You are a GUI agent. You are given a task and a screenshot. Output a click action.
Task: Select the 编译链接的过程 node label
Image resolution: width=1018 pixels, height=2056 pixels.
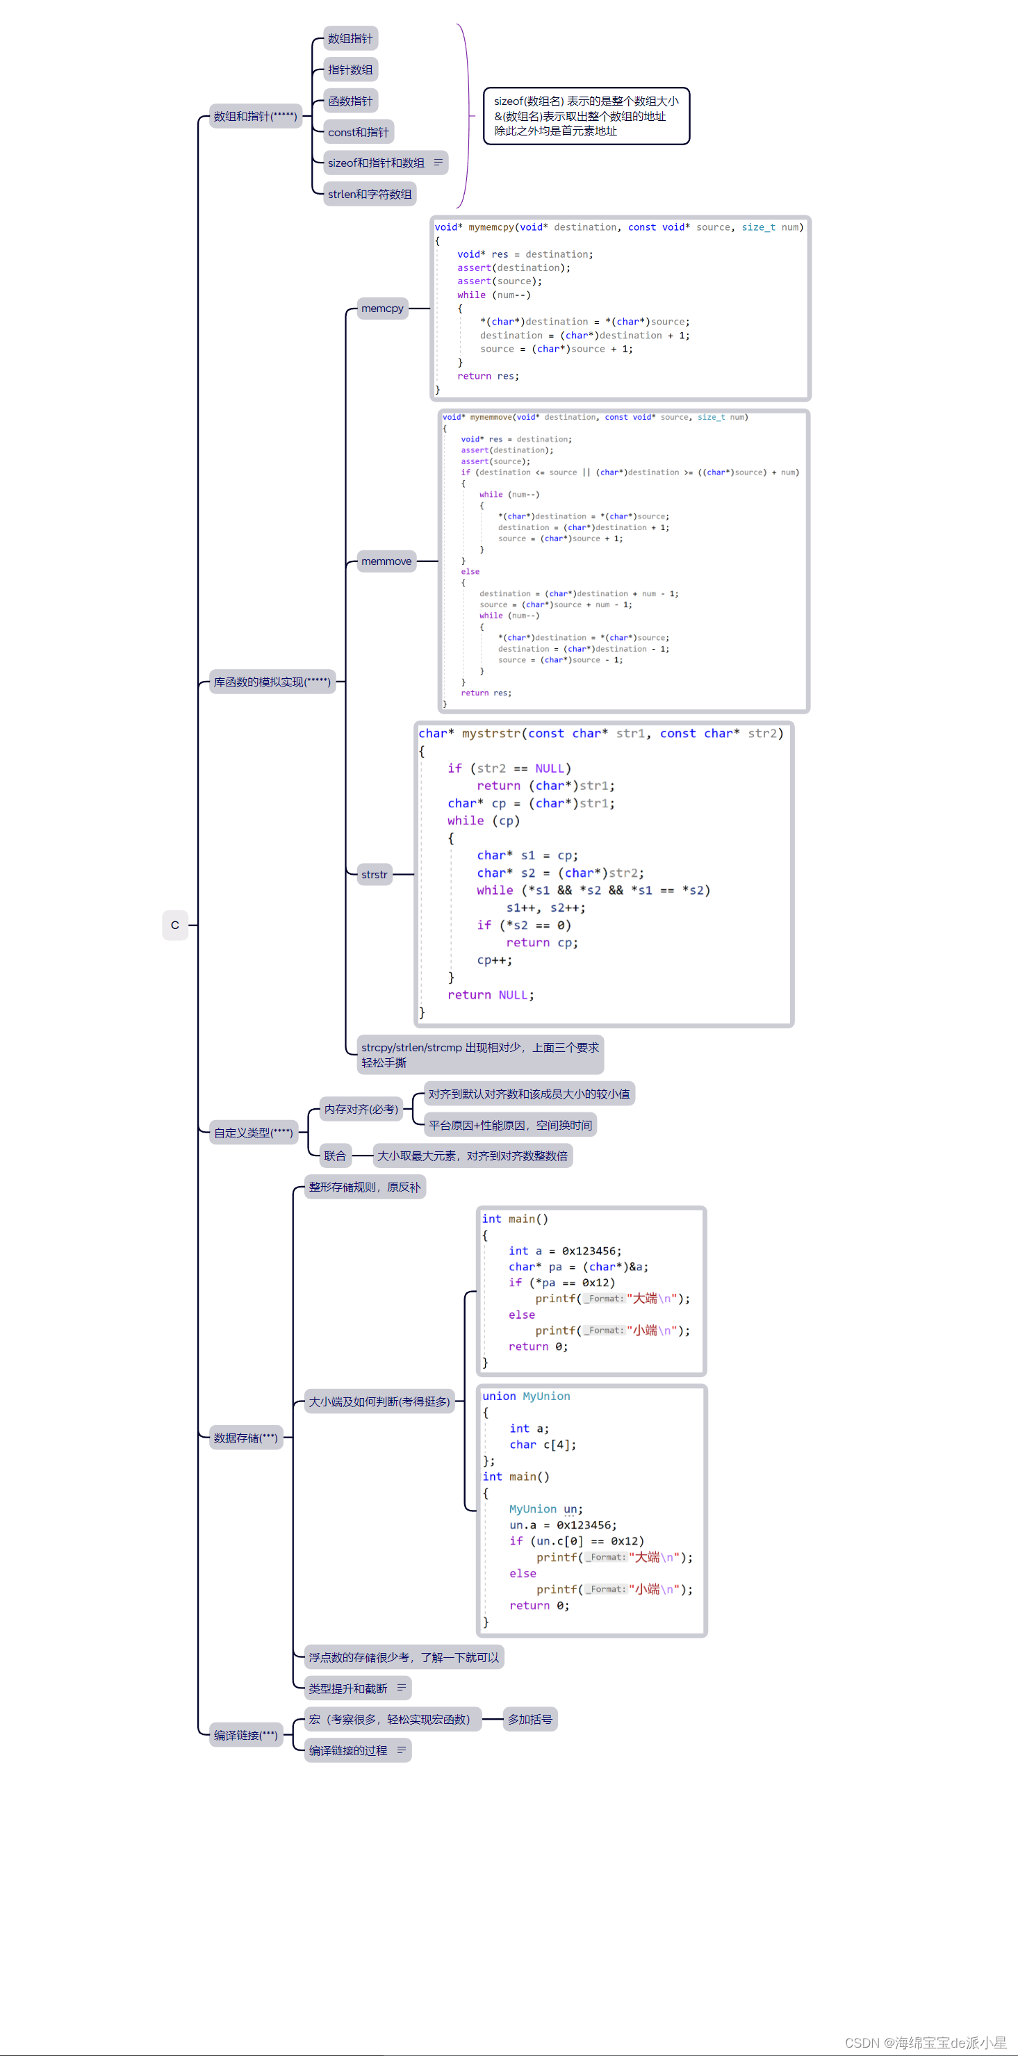click(348, 1750)
